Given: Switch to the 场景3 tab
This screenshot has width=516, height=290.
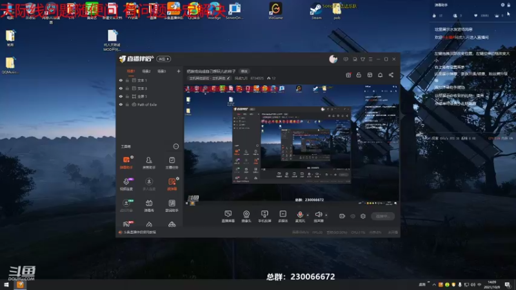Looking at the screenshot, I should (x=162, y=71).
